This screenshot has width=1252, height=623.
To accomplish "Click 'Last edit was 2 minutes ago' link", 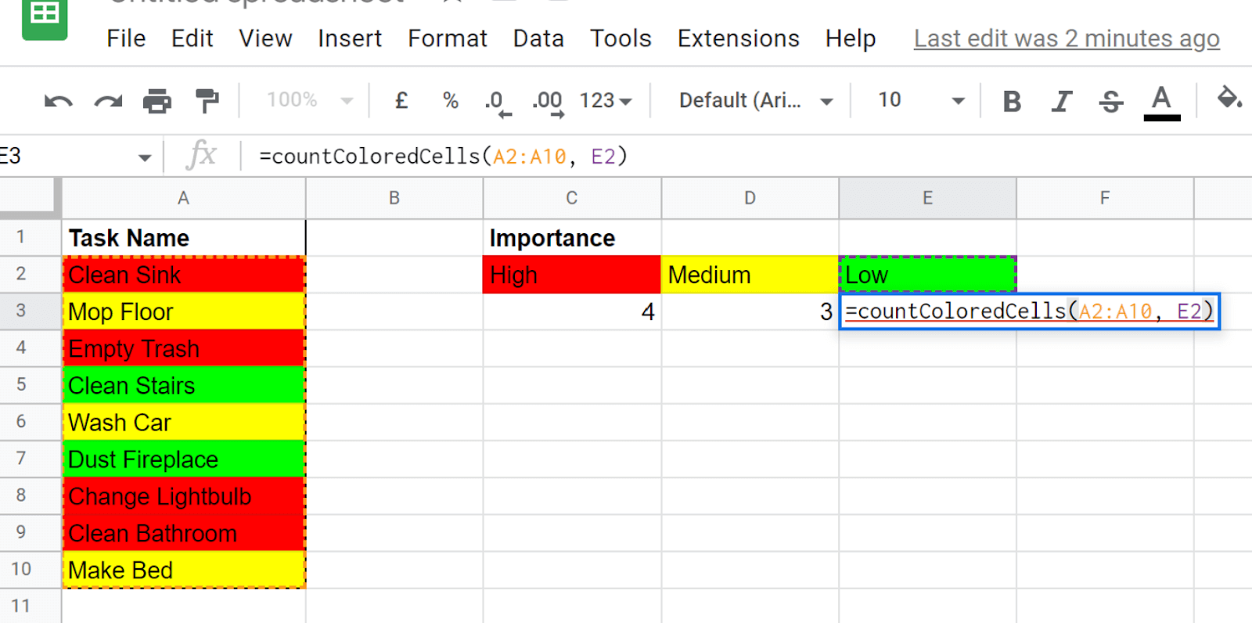I will click(1066, 38).
